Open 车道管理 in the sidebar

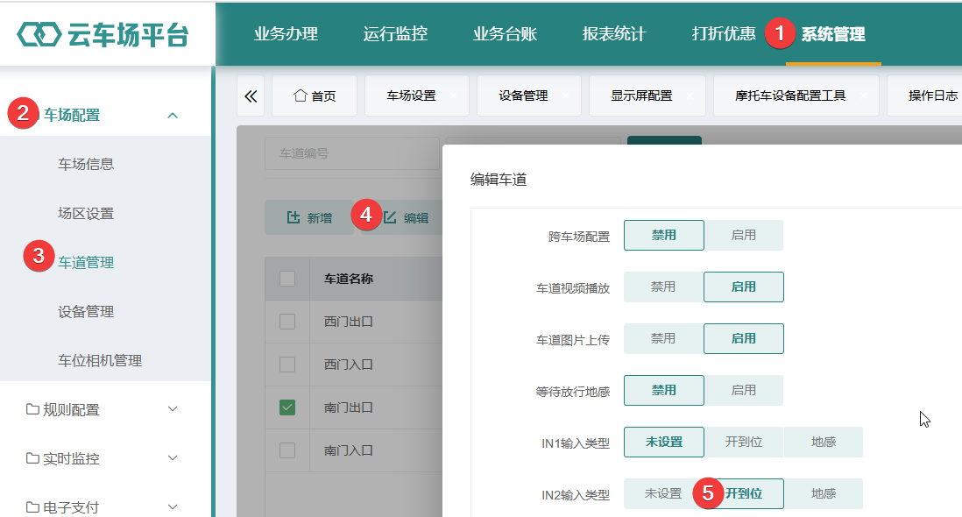pos(86,263)
